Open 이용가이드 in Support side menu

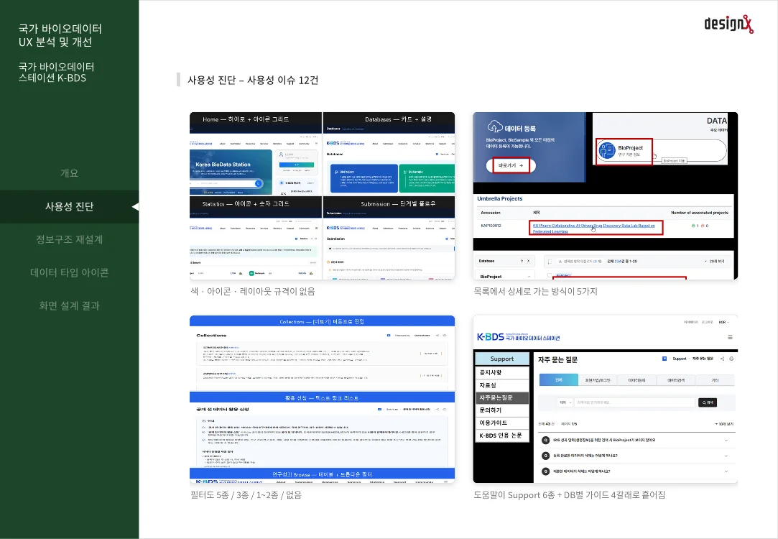click(x=501, y=423)
